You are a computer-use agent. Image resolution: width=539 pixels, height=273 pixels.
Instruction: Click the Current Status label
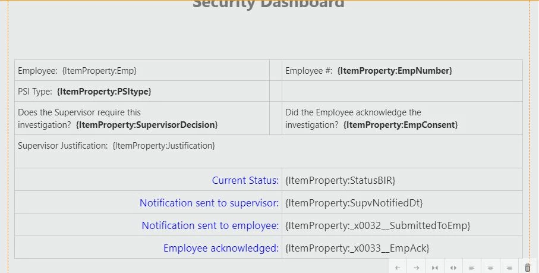[245, 180]
